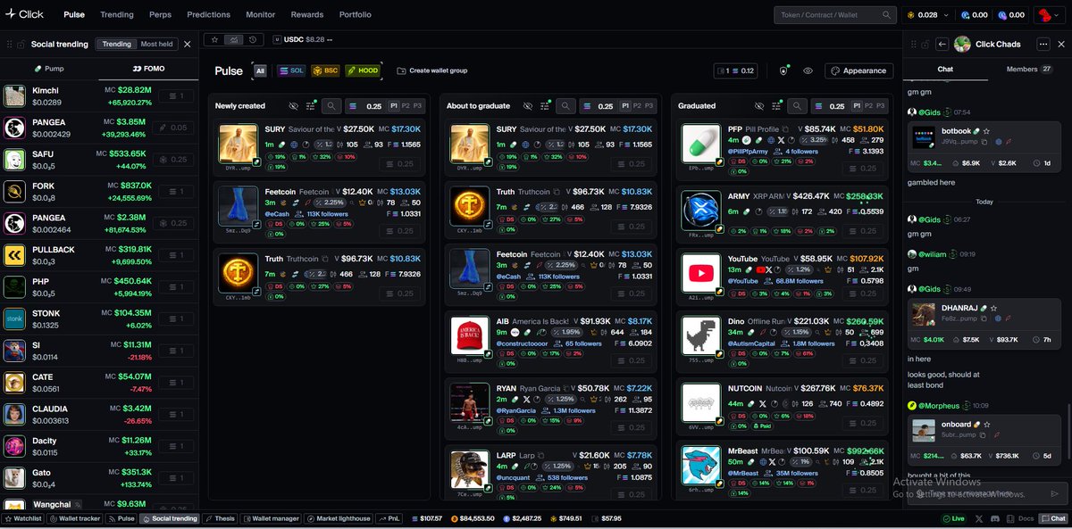Viewport: 1072px width, 529px height.
Task: Favorite the DHANRAJ token with the star
Action: point(992,307)
